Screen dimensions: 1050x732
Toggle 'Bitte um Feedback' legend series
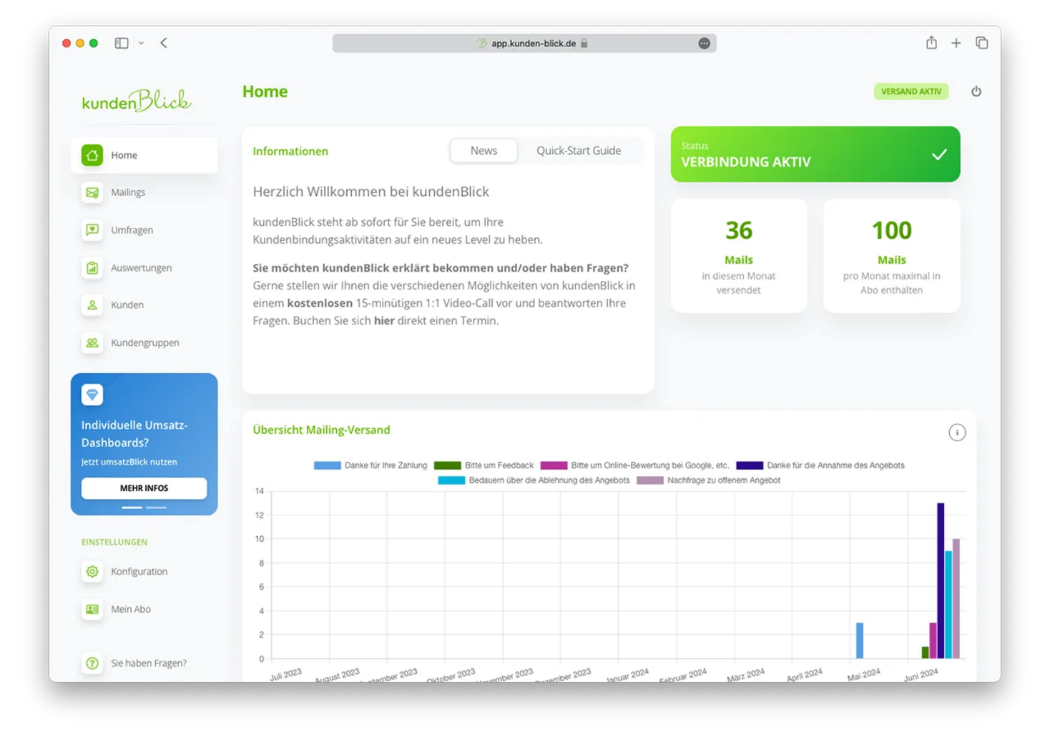484,465
